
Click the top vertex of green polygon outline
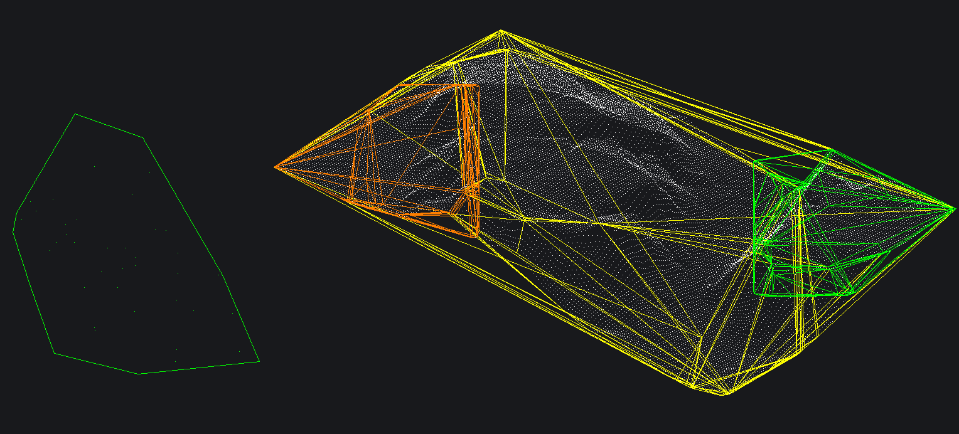point(75,114)
